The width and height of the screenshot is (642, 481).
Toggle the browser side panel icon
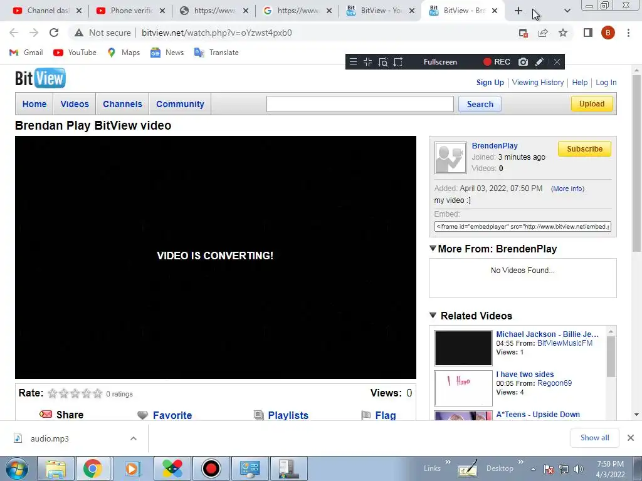(588, 33)
